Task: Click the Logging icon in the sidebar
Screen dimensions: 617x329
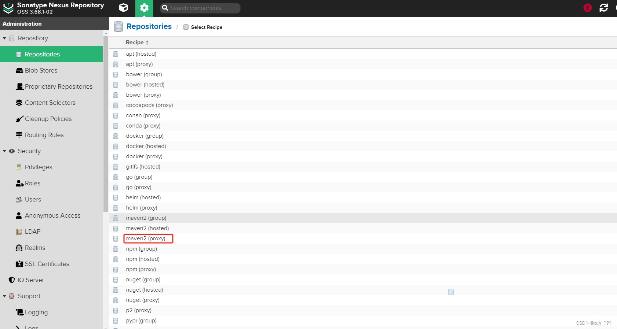Action: pos(19,312)
